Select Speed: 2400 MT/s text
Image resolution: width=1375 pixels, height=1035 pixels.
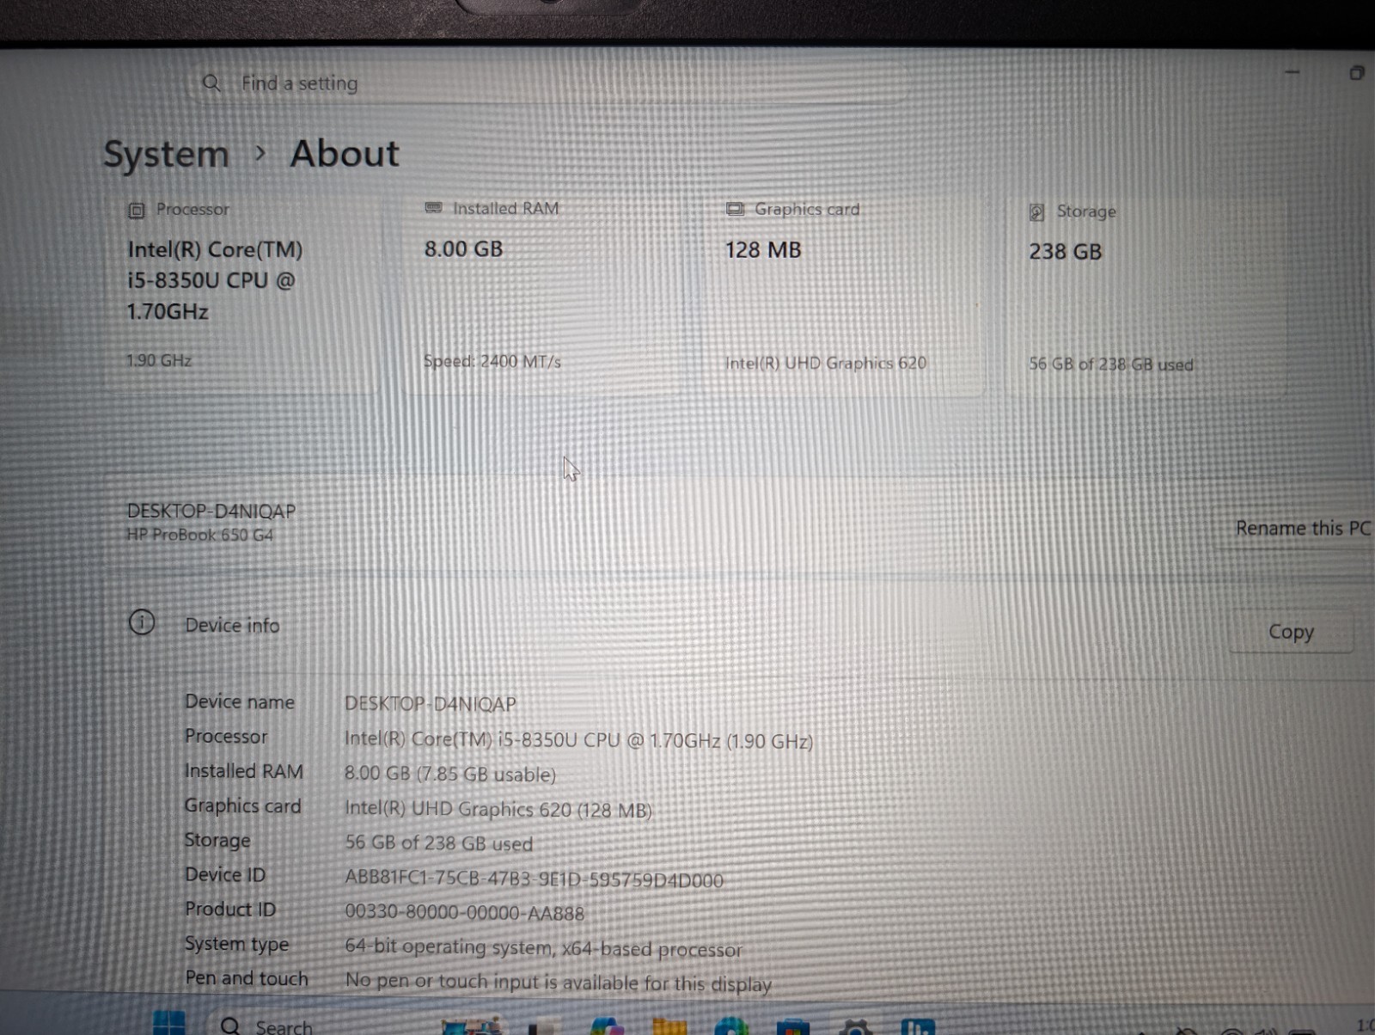[x=492, y=362]
